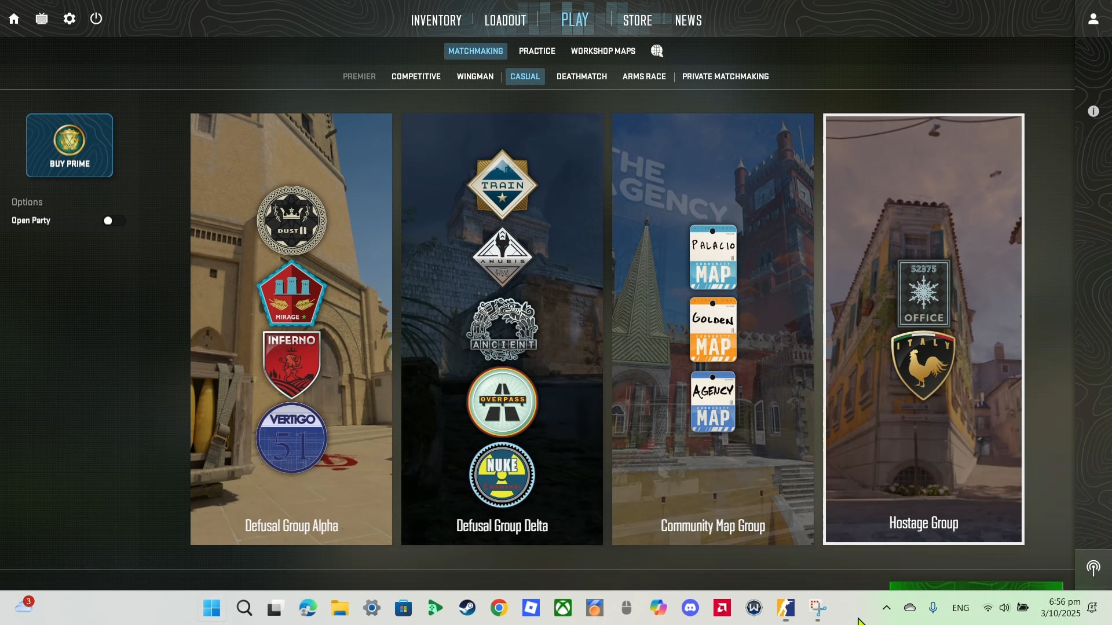Select the Nuke map badge

click(x=502, y=475)
